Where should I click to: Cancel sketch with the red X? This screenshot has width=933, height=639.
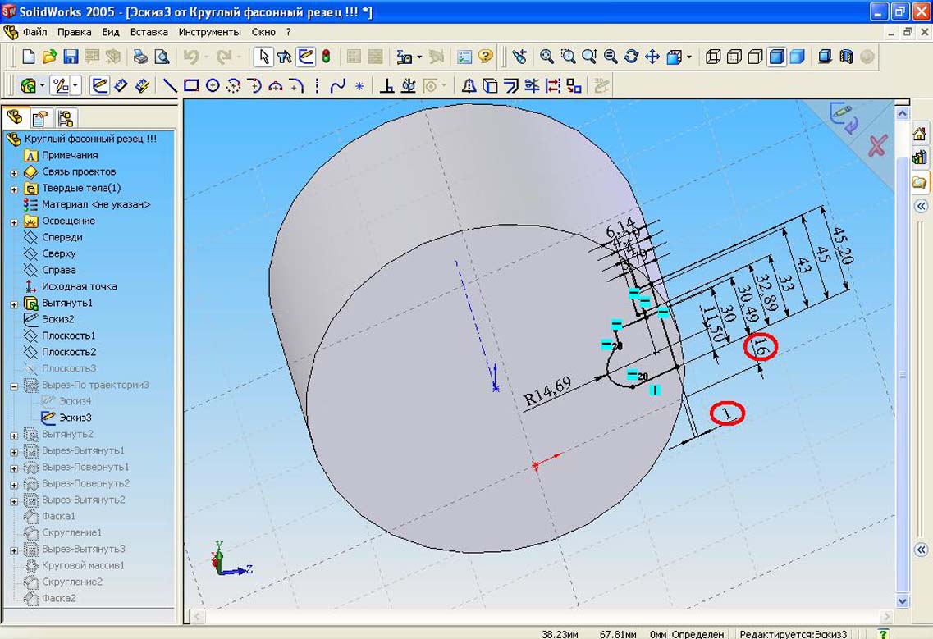pos(878,145)
